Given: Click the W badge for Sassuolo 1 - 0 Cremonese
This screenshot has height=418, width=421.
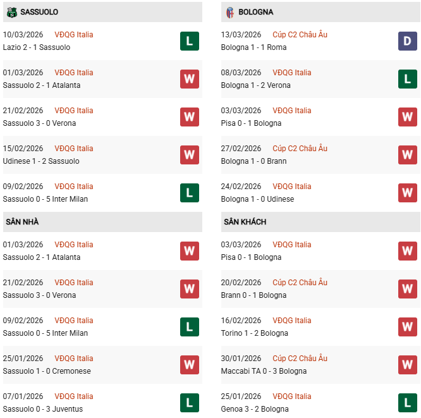Looking at the screenshot, I should pyautogui.click(x=189, y=365).
